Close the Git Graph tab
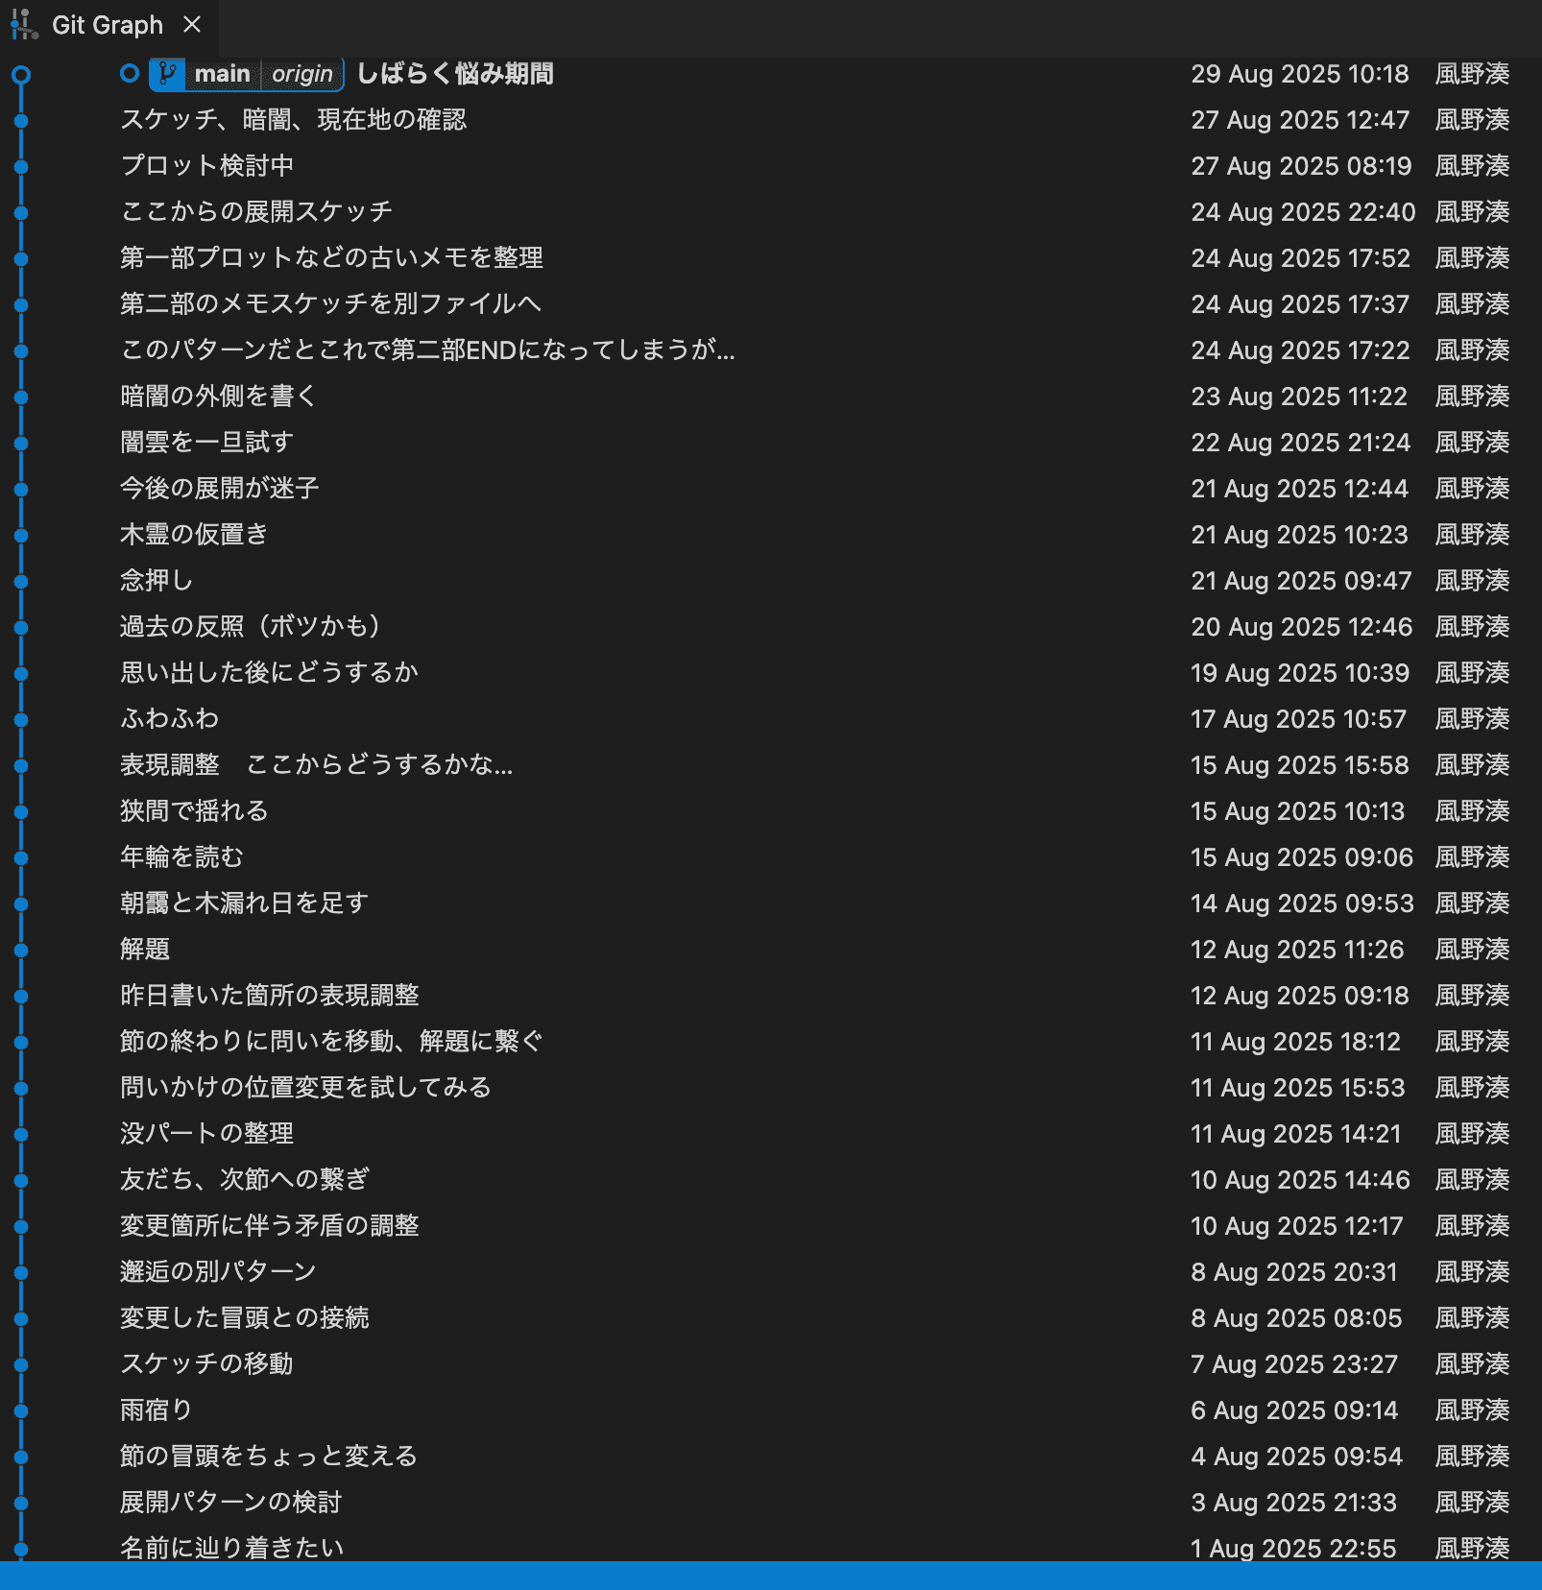Screen dimensions: 1542x1590 (192, 25)
